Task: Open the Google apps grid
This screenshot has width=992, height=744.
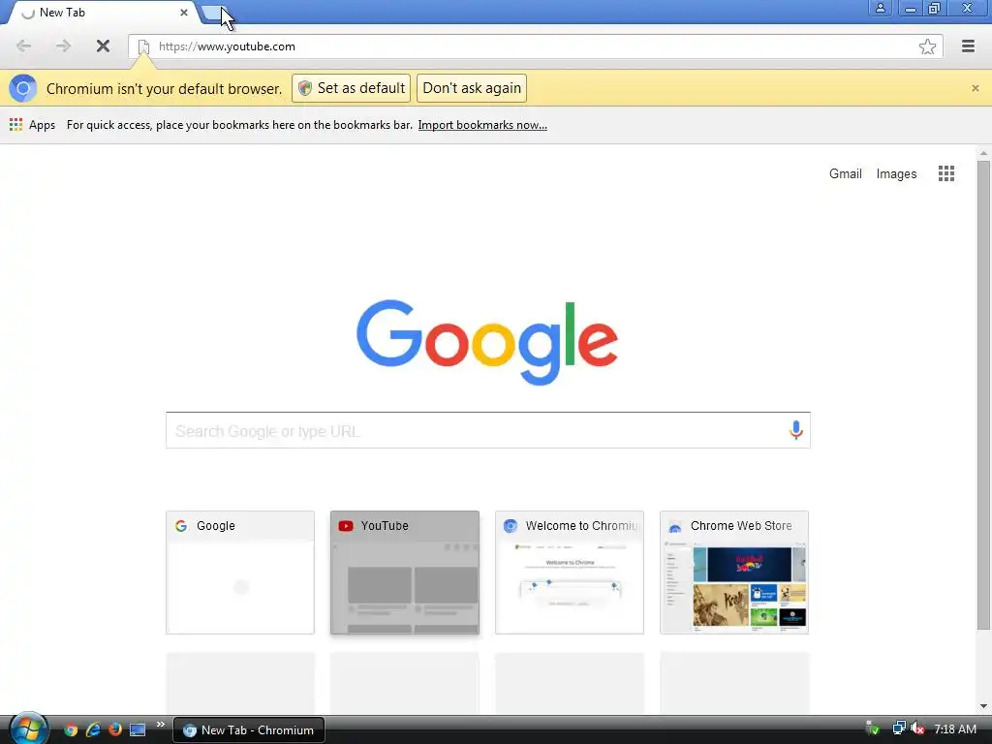Action: tap(946, 173)
